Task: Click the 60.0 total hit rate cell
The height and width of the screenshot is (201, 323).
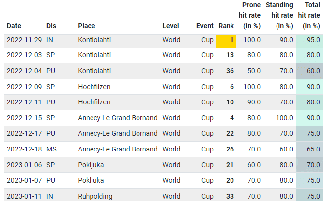Action: (310, 71)
